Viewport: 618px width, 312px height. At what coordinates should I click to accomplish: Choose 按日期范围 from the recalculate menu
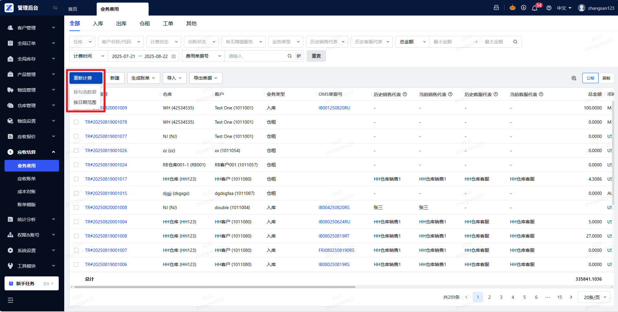pyautogui.click(x=85, y=102)
